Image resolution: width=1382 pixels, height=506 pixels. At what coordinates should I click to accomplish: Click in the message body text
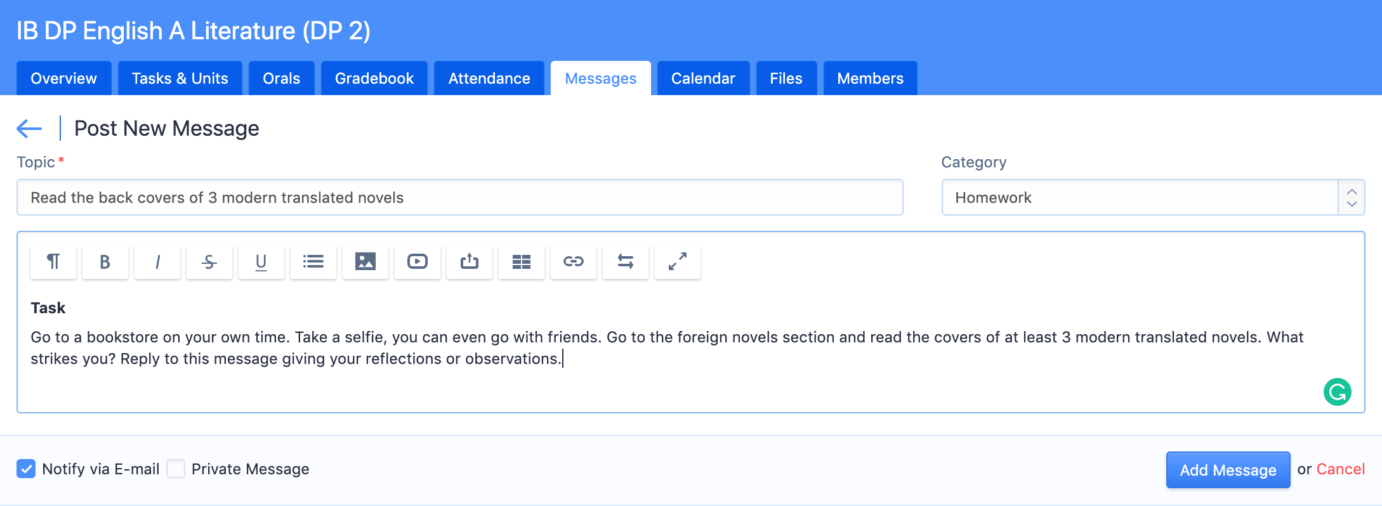(667, 347)
